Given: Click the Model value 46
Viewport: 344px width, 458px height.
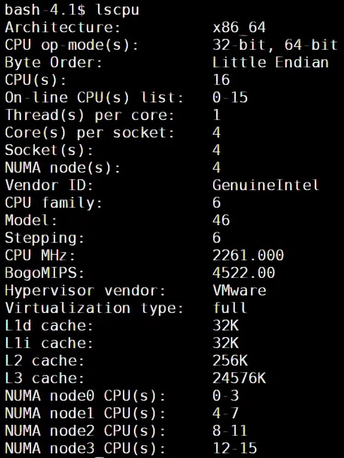Looking at the screenshot, I should point(221,220).
